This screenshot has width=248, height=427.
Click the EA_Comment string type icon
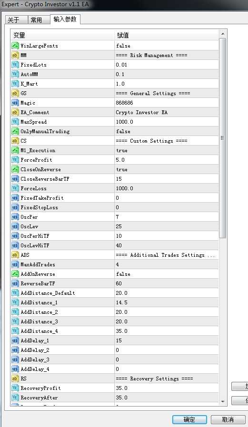[15, 112]
